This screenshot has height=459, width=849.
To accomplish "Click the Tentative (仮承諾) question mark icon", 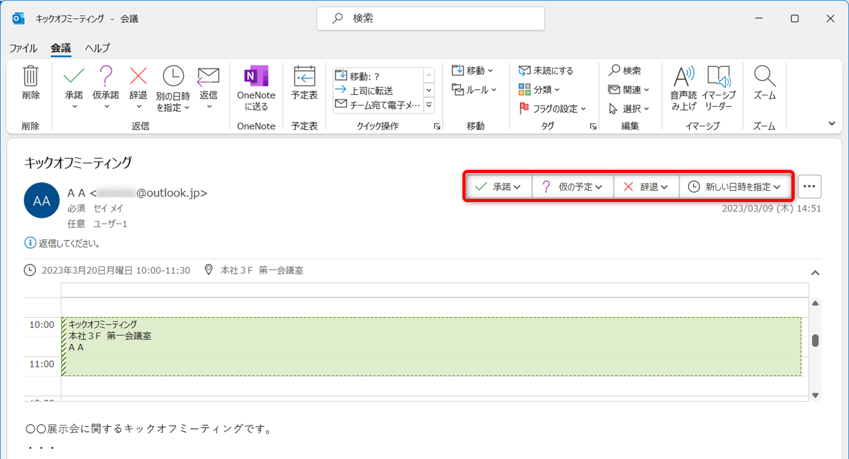I will [x=106, y=77].
